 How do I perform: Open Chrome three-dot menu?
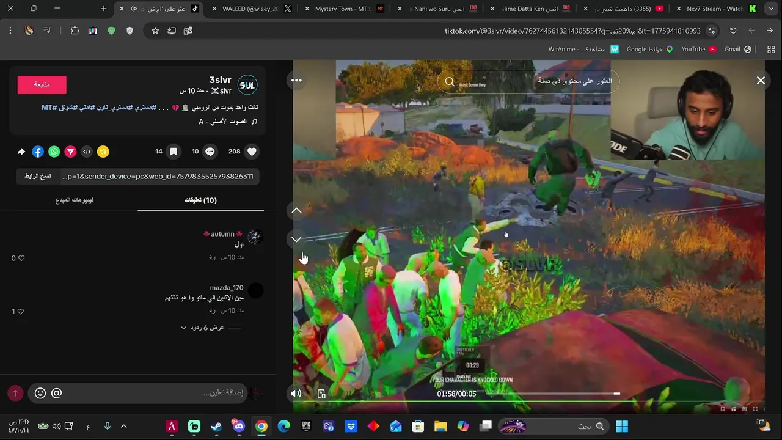pos(10,31)
